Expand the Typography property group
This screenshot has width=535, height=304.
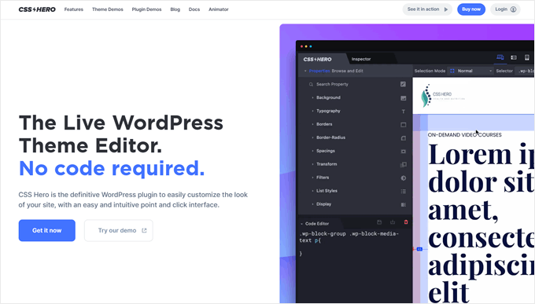(328, 111)
